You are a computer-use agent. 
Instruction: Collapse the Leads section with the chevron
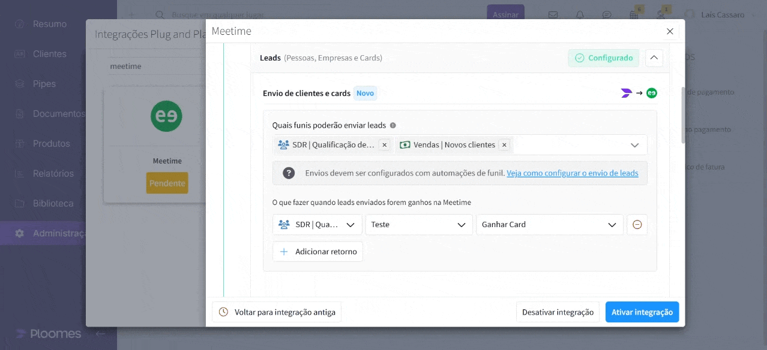click(654, 58)
